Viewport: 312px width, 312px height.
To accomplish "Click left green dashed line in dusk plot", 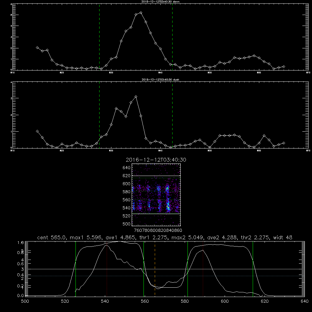I will [x=99, y=115].
